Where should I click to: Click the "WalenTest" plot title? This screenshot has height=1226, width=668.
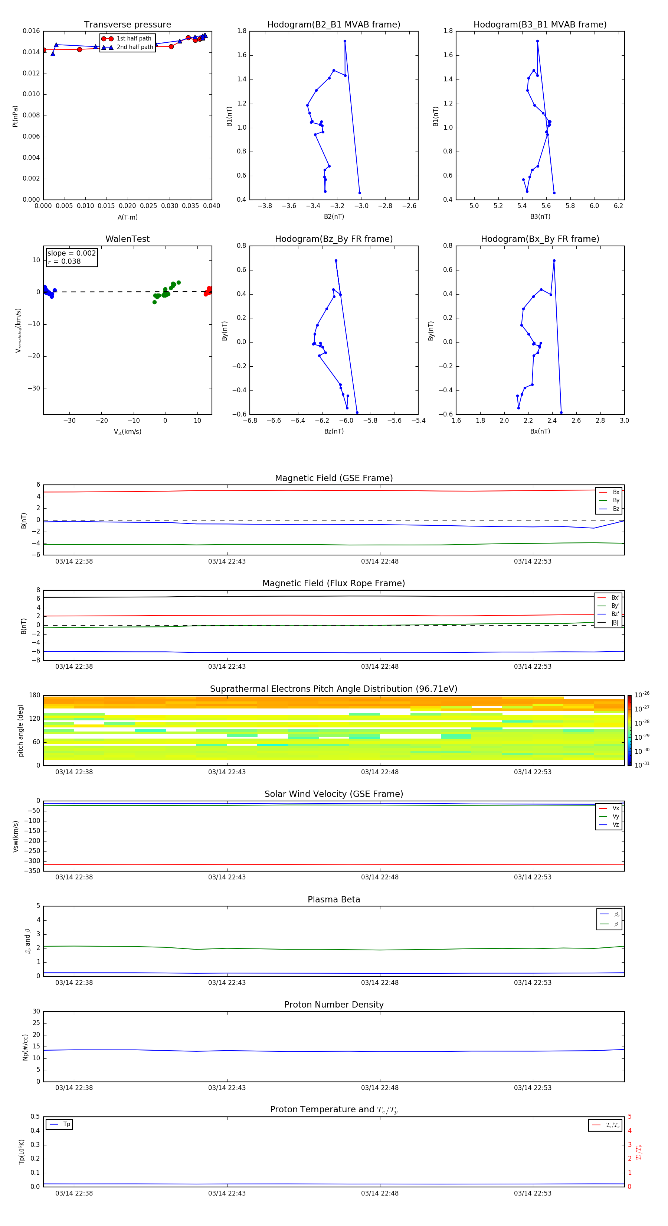[127, 239]
